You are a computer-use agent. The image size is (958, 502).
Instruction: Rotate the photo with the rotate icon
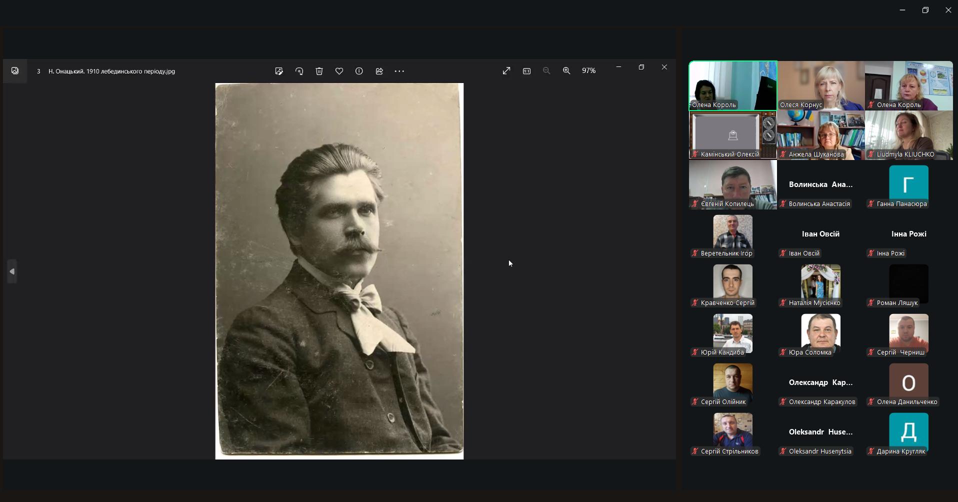tap(299, 71)
